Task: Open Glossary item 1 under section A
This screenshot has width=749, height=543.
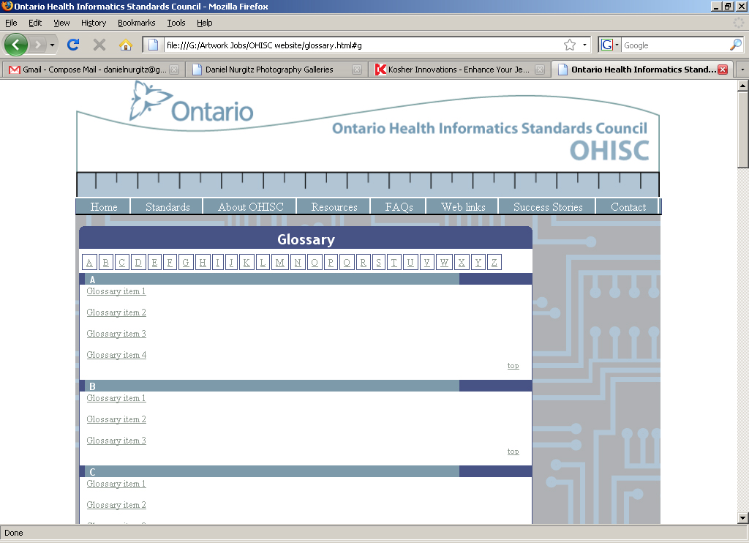Action: 116,291
